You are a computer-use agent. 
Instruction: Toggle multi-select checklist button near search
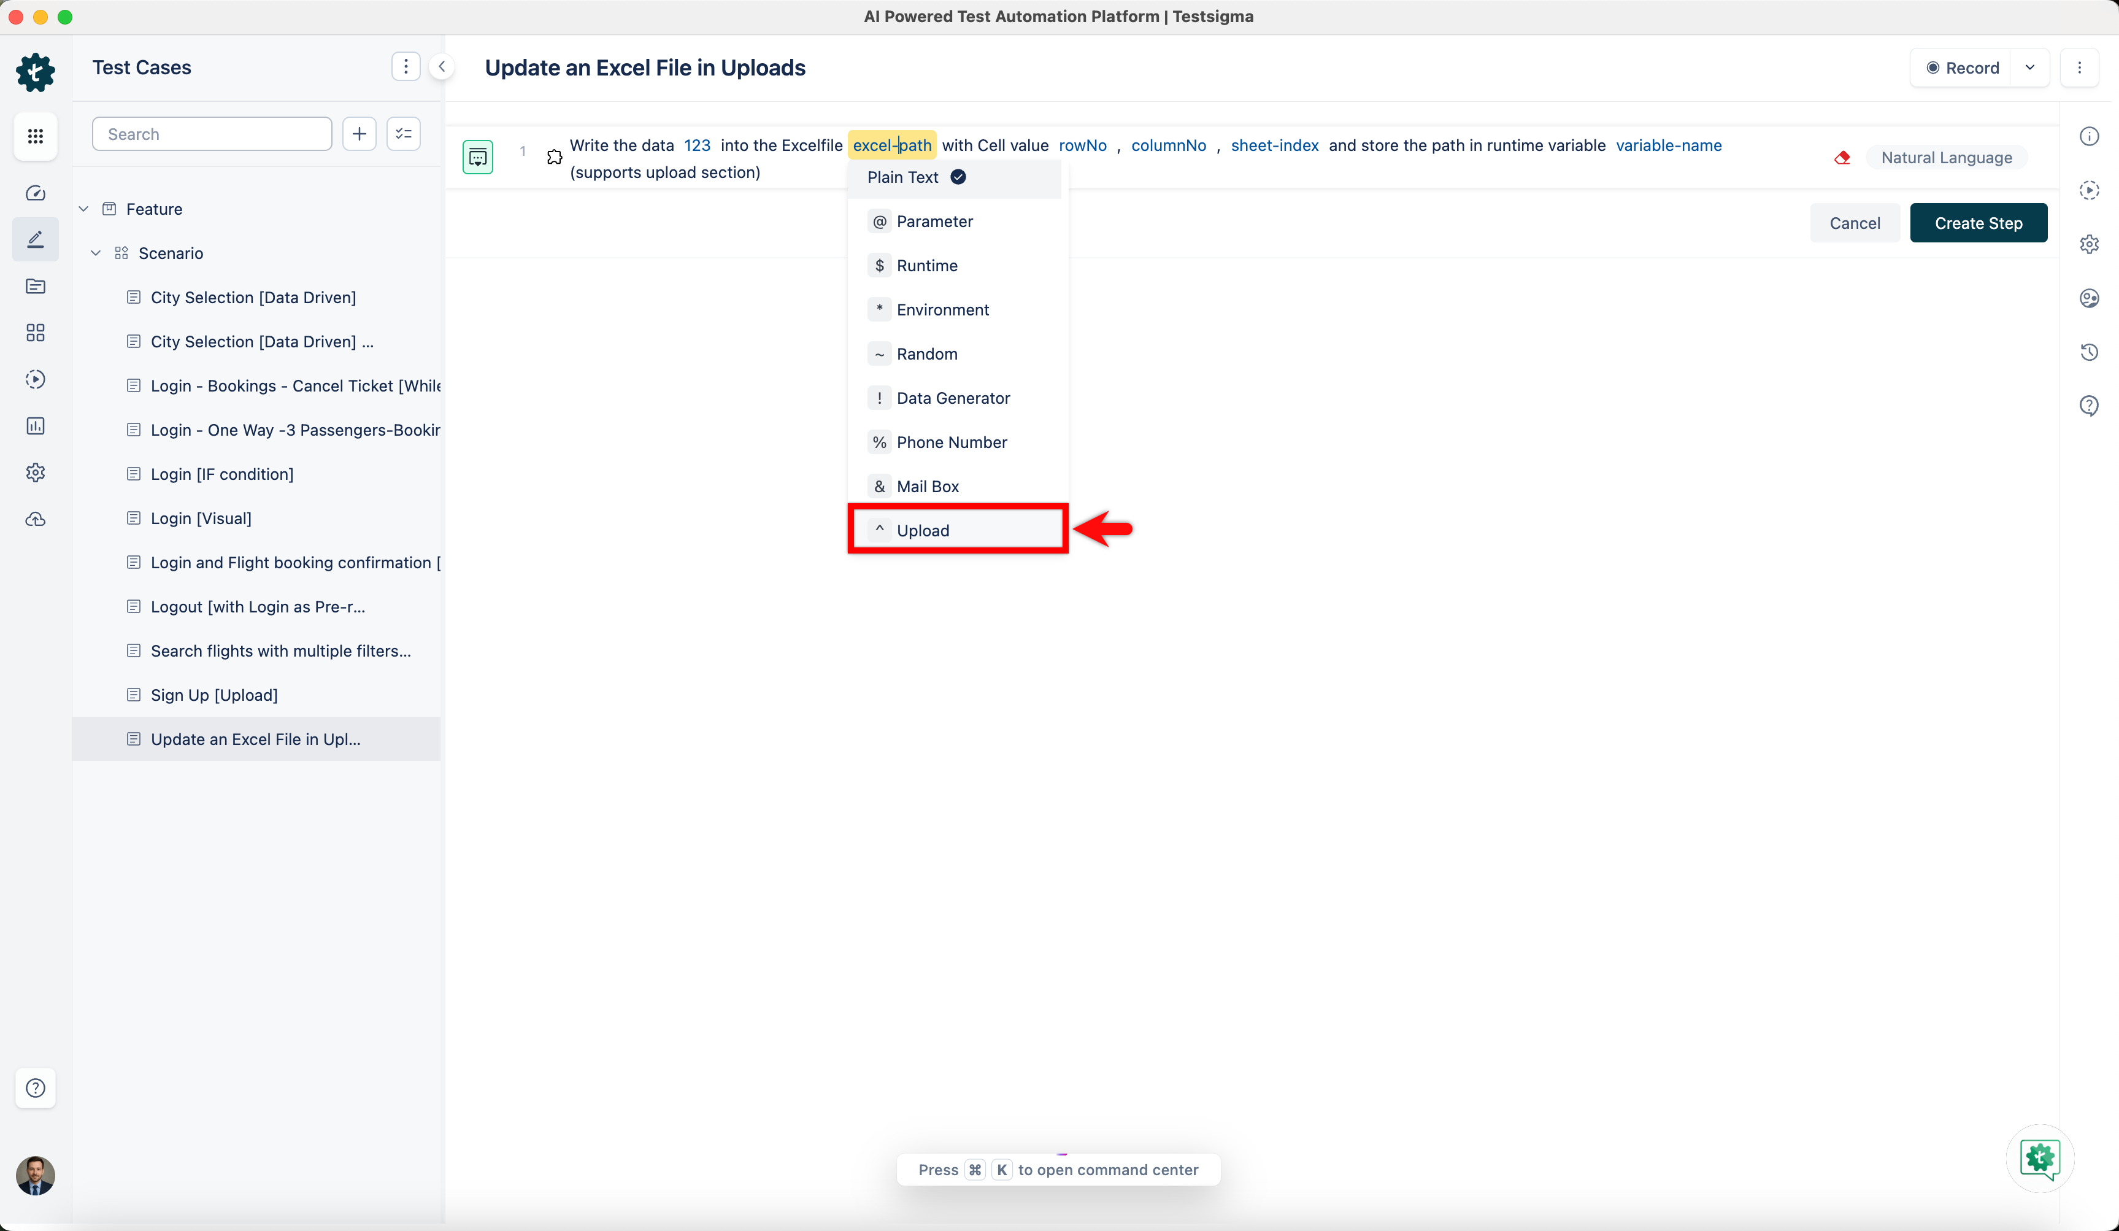[404, 134]
